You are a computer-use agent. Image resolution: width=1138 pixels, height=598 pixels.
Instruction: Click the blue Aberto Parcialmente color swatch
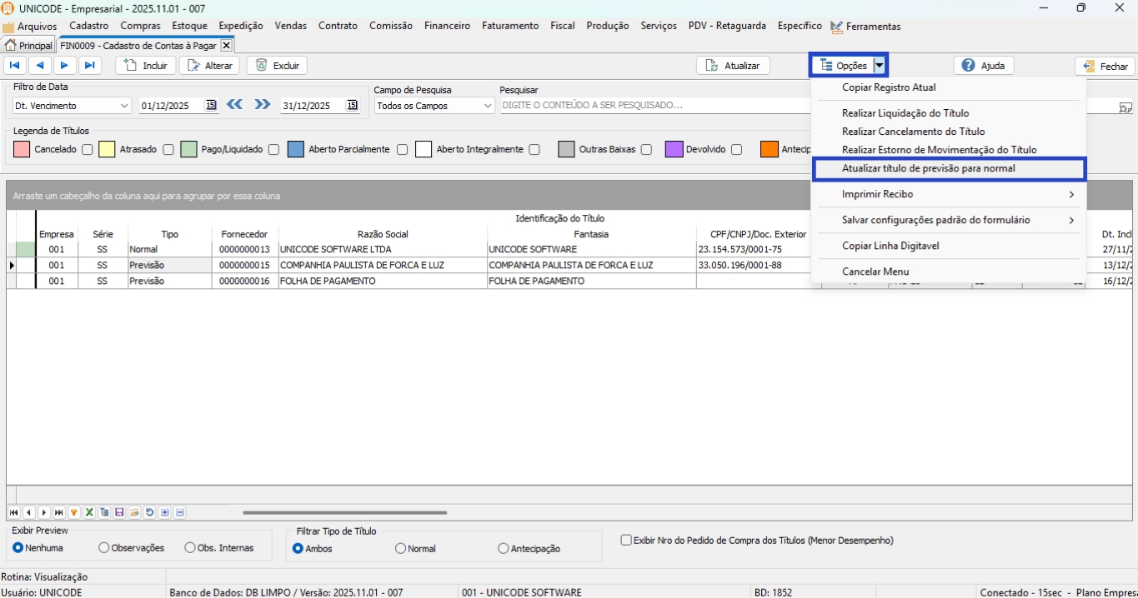point(296,150)
